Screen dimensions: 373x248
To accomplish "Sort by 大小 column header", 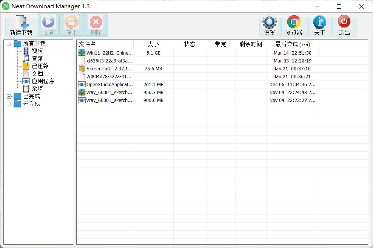I will point(153,44).
